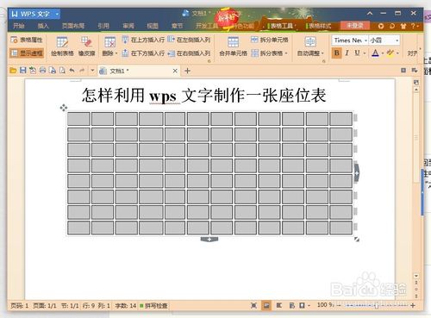Expand the Delete (删除) dropdown
This screenshot has height=318, width=431.
coord(109,47)
